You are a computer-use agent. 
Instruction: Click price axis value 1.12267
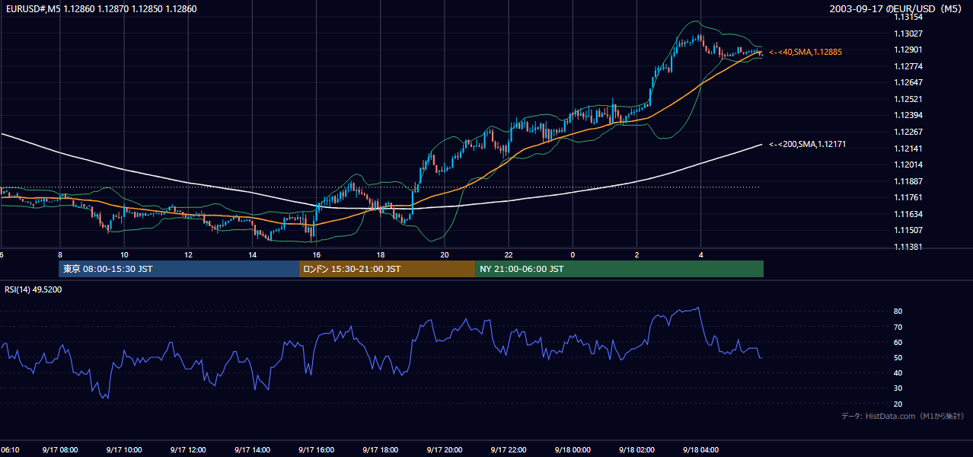tap(908, 132)
